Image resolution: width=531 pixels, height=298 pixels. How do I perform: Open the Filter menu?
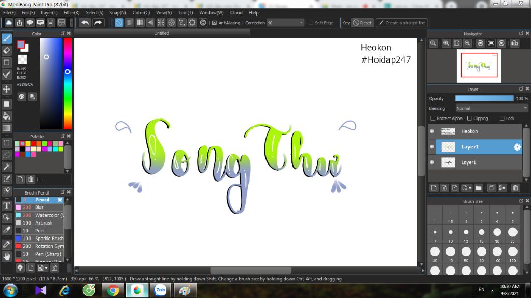coord(72,12)
